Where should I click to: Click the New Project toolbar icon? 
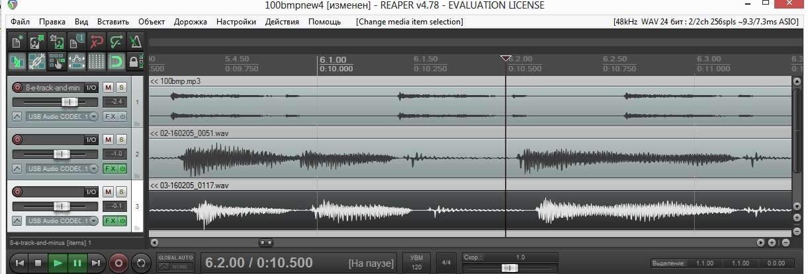pos(17,42)
